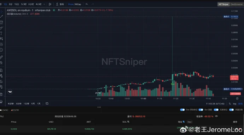This screenshot has height=135, width=244.
Task: Select the 2小时 timeframe
Action: tap(31, 4)
